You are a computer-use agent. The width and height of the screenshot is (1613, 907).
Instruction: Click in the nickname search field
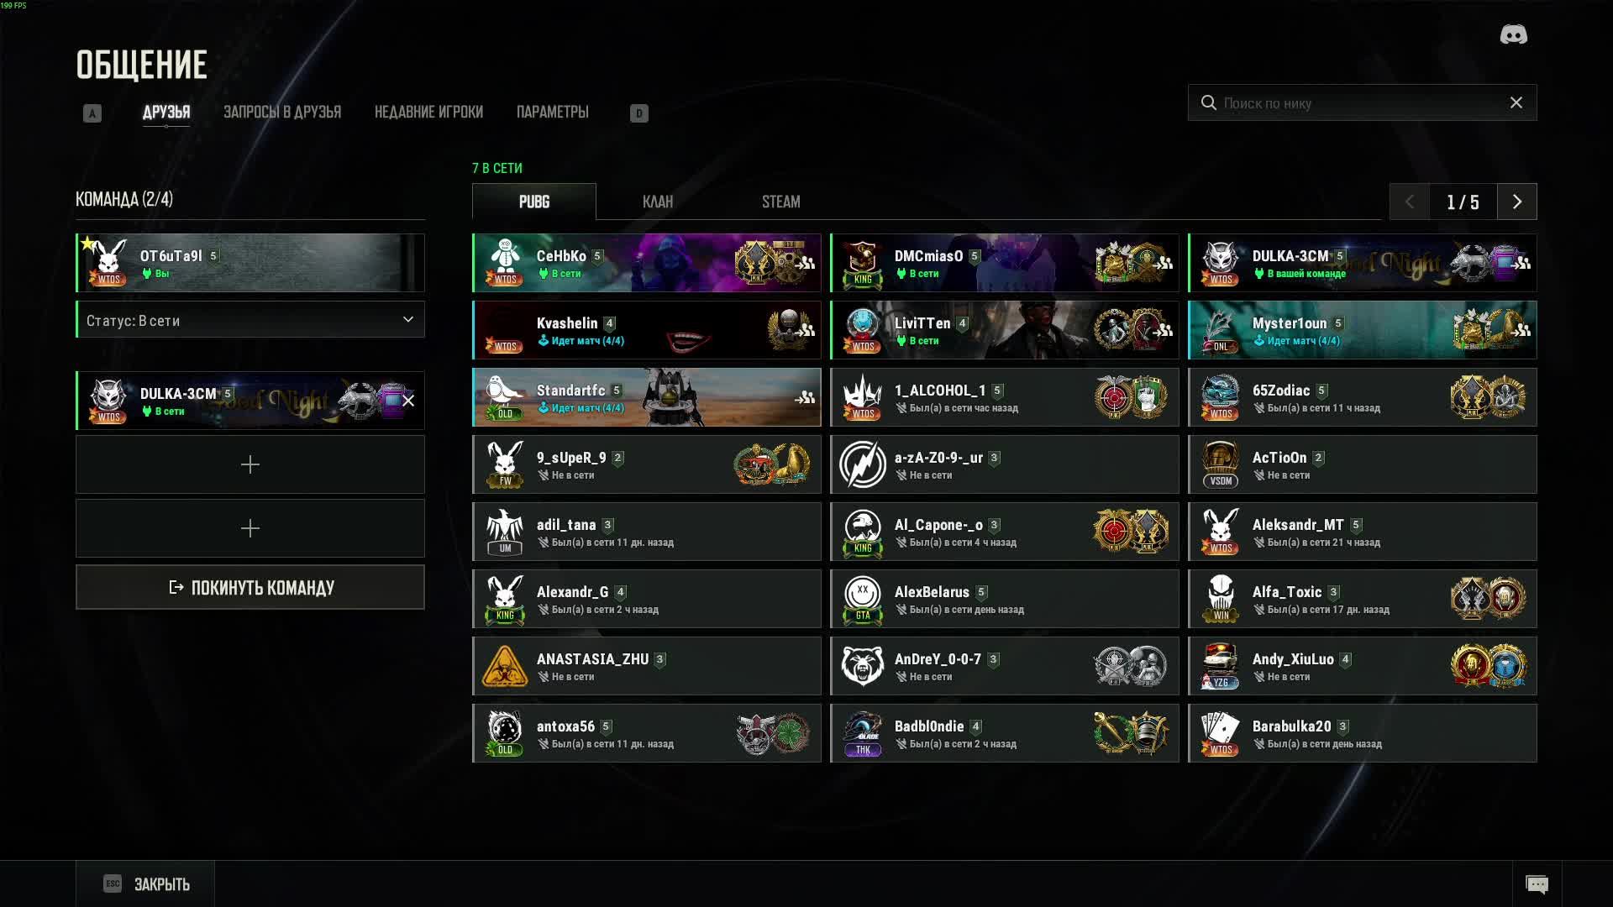point(1363,102)
